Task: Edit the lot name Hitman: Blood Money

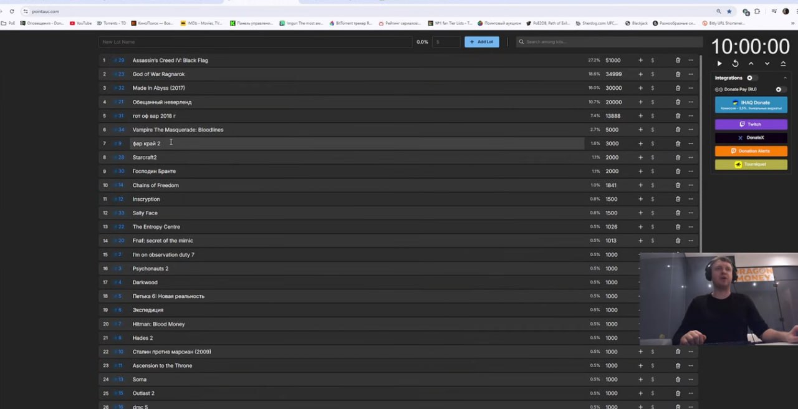Action: pyautogui.click(x=158, y=324)
